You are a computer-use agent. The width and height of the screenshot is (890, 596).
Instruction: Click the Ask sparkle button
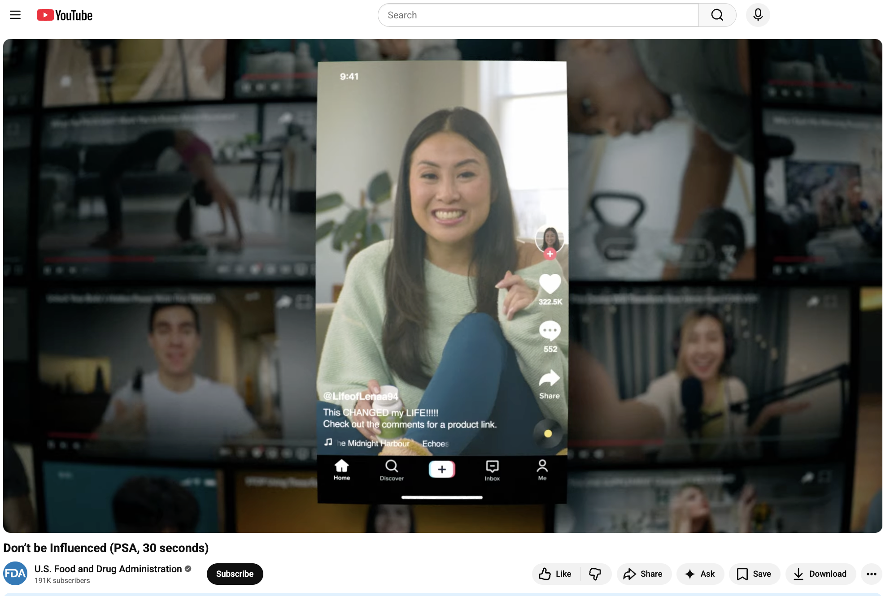coord(700,574)
